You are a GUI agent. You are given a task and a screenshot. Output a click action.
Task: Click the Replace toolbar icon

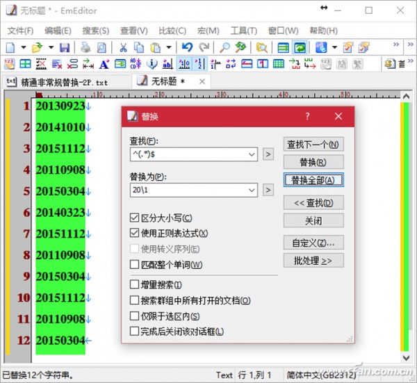click(240, 47)
